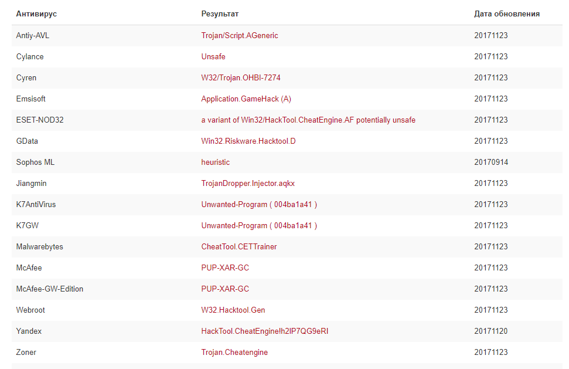Click the McAfee-GW-Edition row name
Image resolution: width=569 pixels, height=369 pixels.
[50, 289]
